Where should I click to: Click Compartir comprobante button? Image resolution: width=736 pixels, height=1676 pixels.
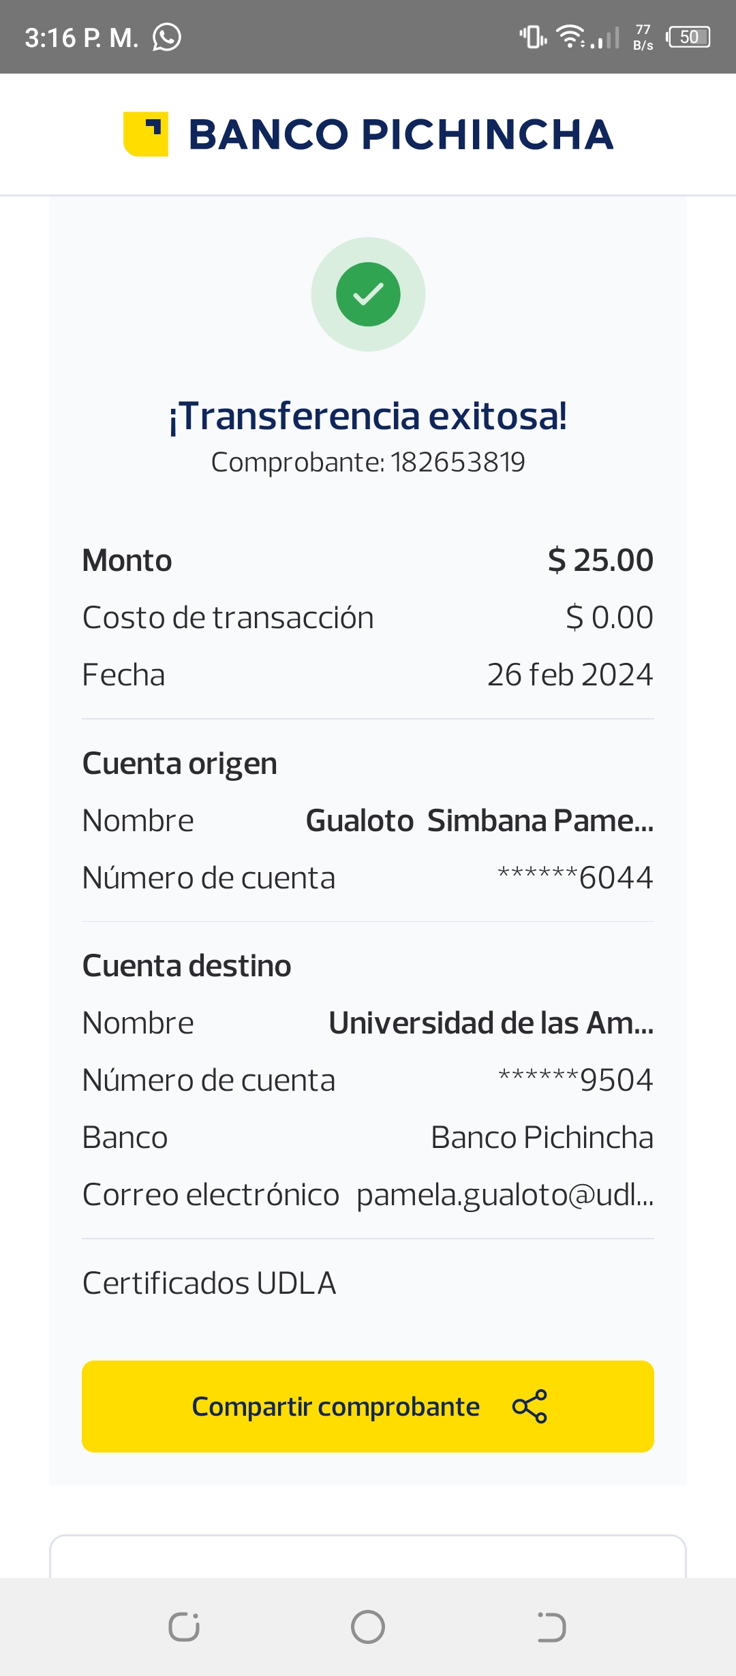click(368, 1406)
